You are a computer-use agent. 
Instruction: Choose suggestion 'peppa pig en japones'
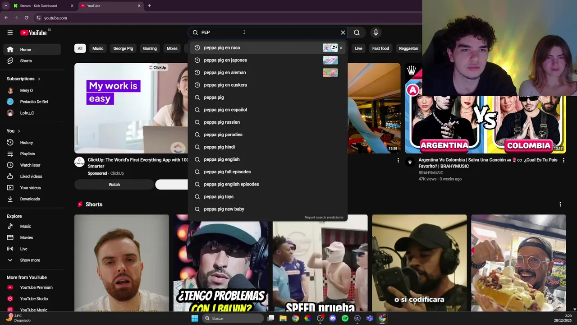[268, 60]
